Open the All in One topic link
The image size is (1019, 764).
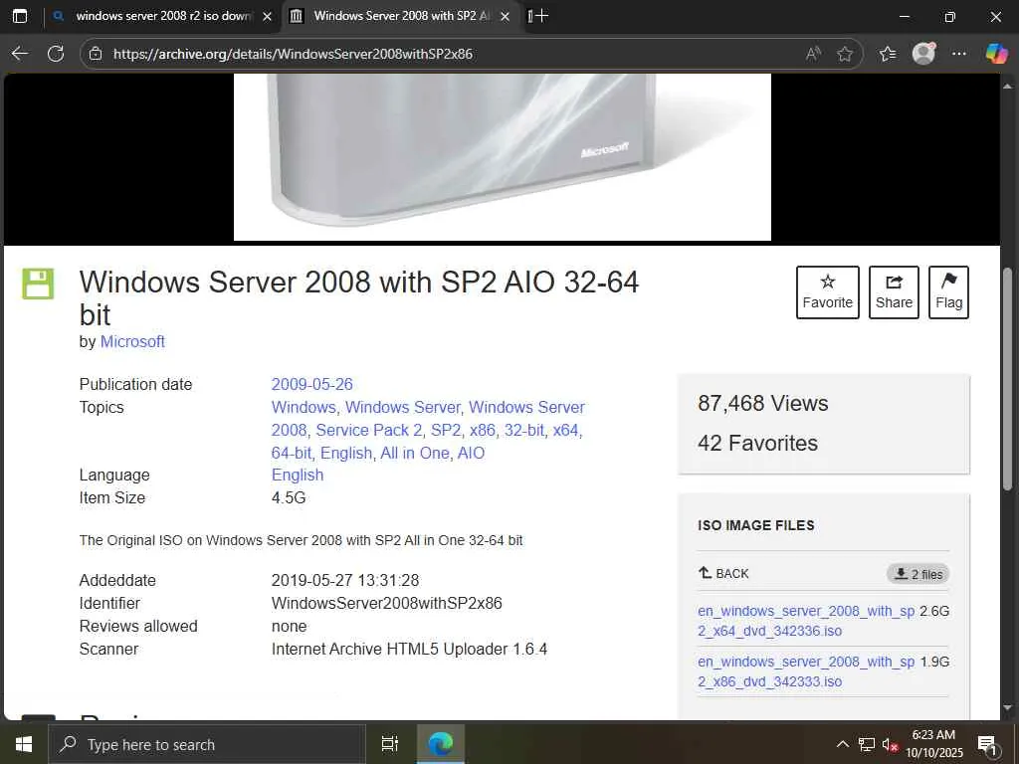point(414,453)
